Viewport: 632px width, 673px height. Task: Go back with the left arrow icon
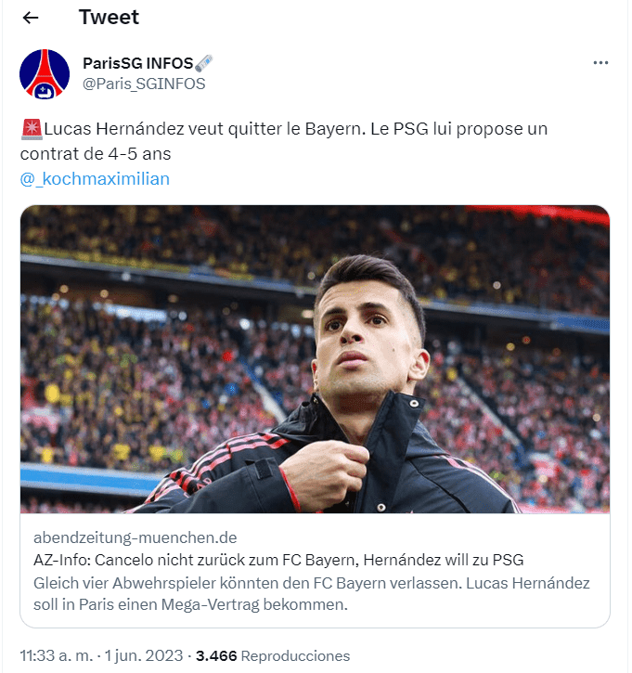tap(31, 18)
